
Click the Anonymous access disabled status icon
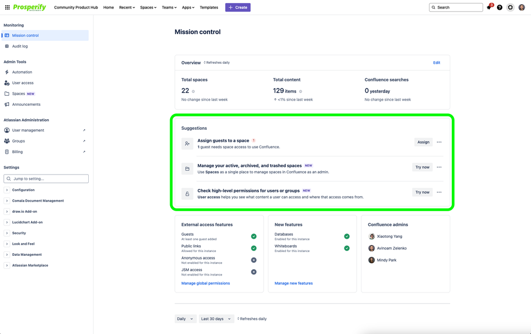(x=254, y=260)
